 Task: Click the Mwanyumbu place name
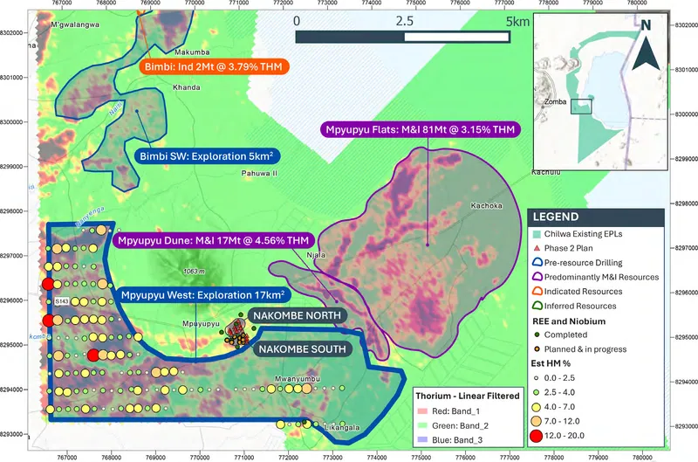(298, 379)
